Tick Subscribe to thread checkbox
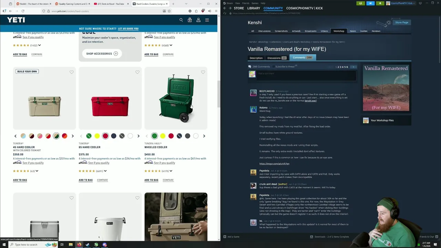 tap(274, 66)
